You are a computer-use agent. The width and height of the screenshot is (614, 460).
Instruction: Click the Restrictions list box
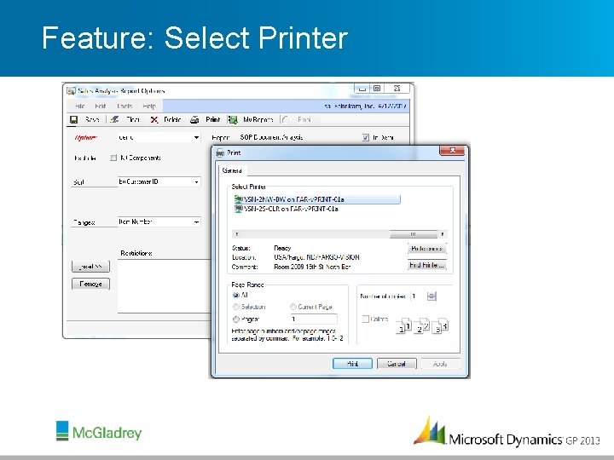click(x=164, y=286)
